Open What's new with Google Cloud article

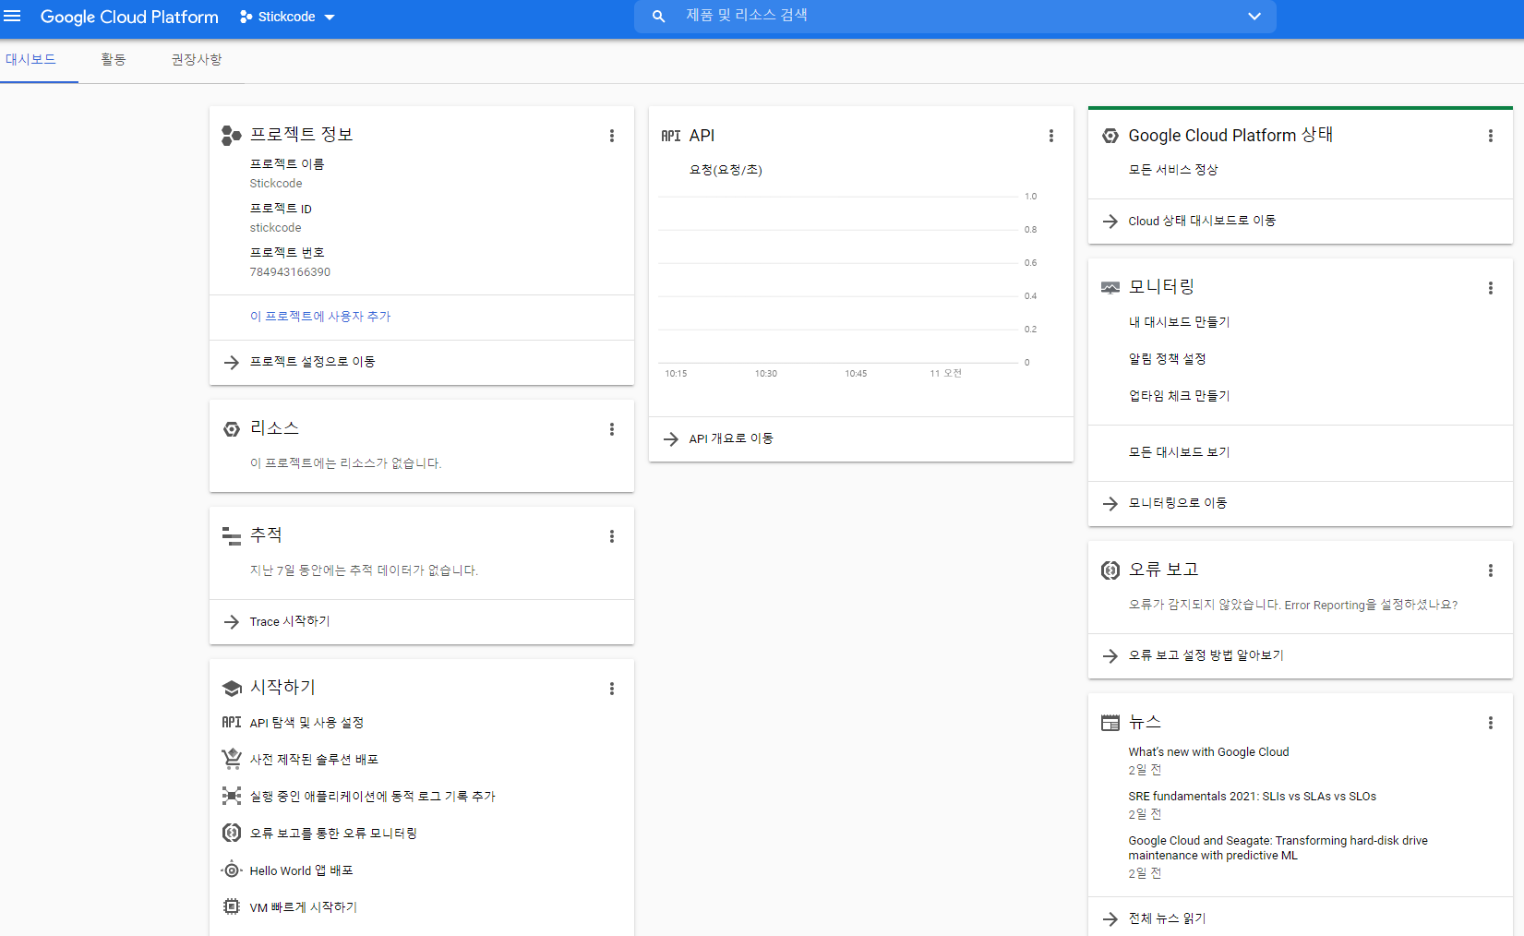(1209, 752)
